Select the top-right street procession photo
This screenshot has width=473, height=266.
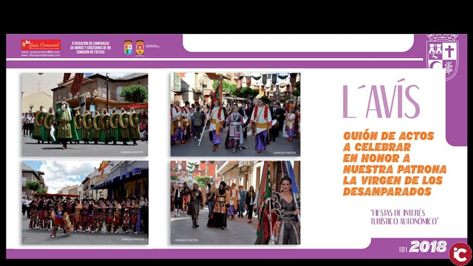(235, 115)
